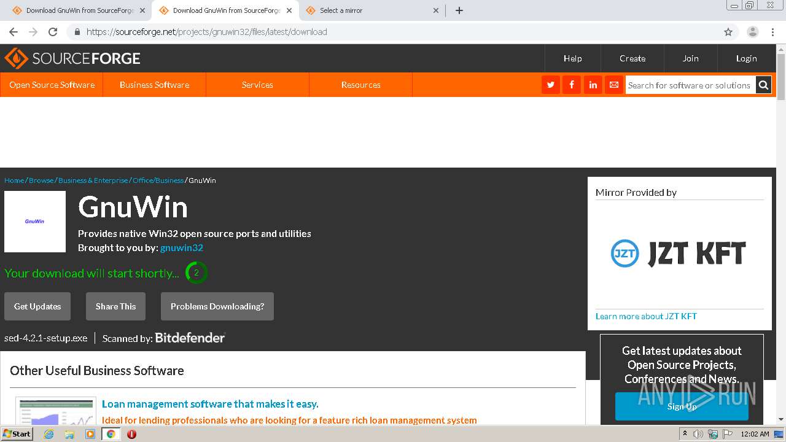Close the 'Select a mirror' tab
The height and width of the screenshot is (442, 786).
436,10
